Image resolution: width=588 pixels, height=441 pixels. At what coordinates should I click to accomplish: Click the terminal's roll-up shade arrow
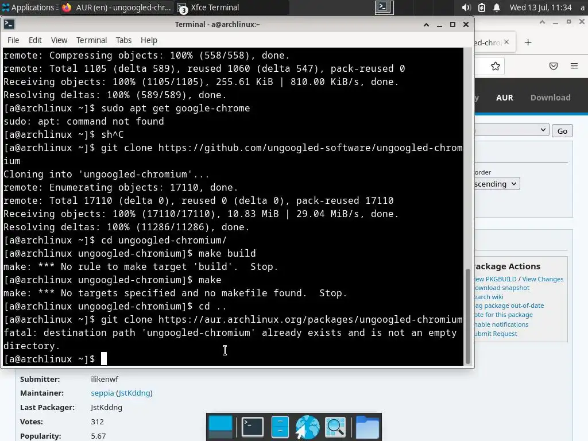tap(426, 25)
